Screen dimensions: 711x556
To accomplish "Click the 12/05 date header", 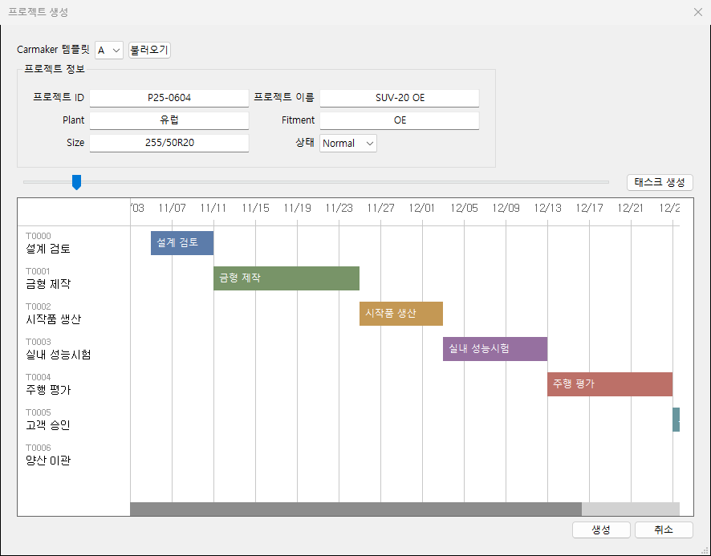I will tap(464, 208).
